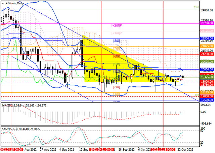Click the 4 Sep 2022 date on time axis

point(67,149)
